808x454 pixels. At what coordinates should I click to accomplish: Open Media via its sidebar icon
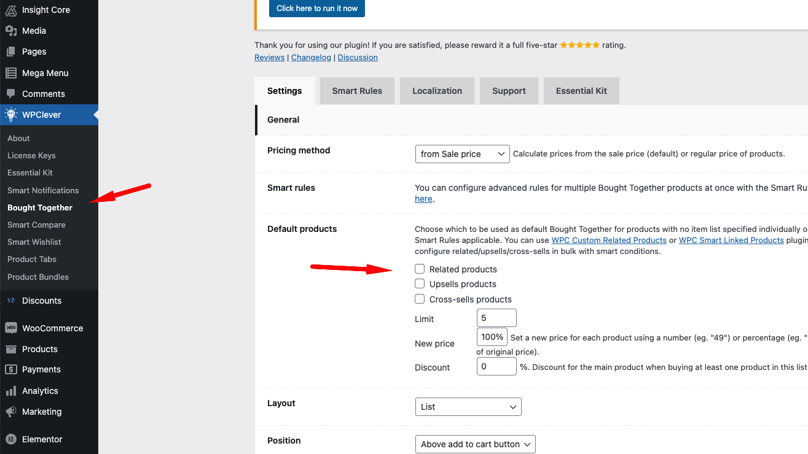[11, 31]
